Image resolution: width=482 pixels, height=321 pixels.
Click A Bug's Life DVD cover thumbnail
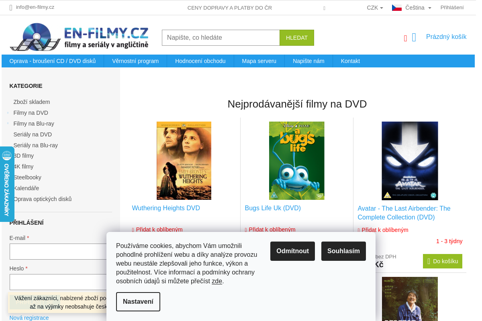tap(297, 160)
